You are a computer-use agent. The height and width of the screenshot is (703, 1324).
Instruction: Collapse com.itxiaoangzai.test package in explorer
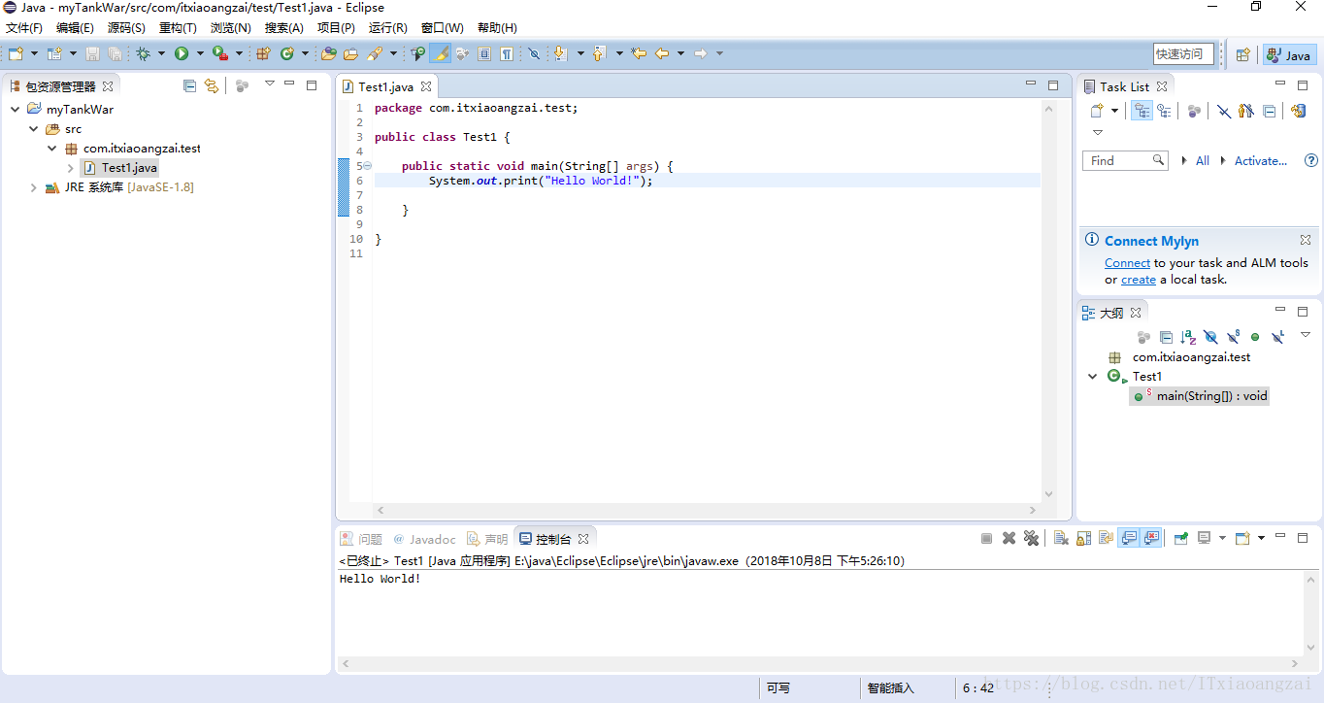tap(52, 149)
